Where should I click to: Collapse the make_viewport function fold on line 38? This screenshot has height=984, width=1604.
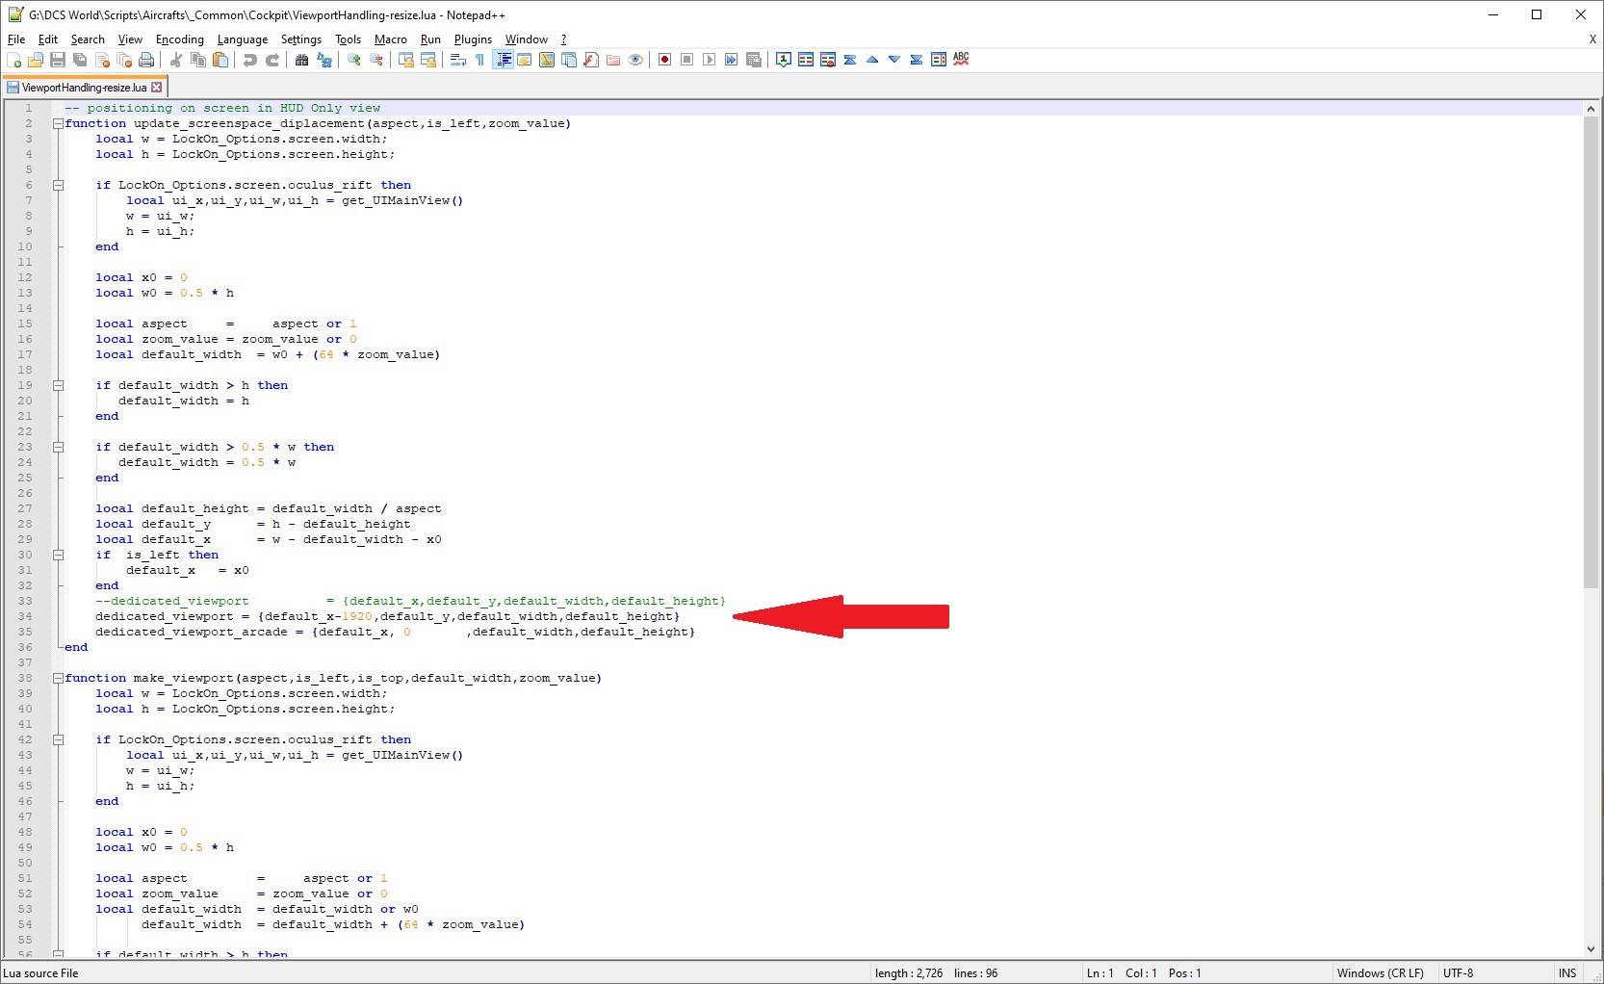click(58, 678)
